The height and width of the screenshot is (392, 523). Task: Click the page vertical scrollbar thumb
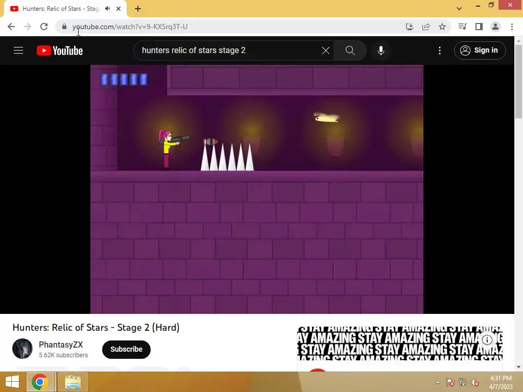click(518, 82)
